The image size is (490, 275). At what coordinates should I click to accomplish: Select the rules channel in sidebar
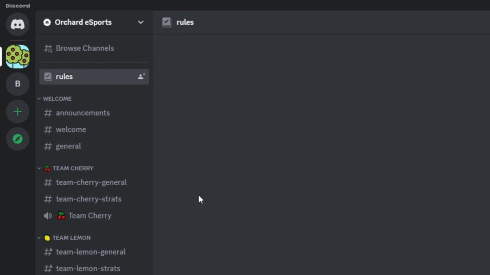coord(64,77)
